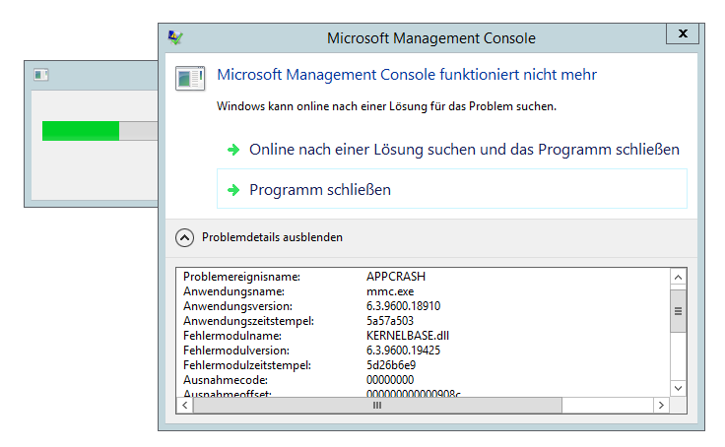Click the label Anwendungszeitstempel:
The width and height of the screenshot is (725, 447).
click(249, 321)
